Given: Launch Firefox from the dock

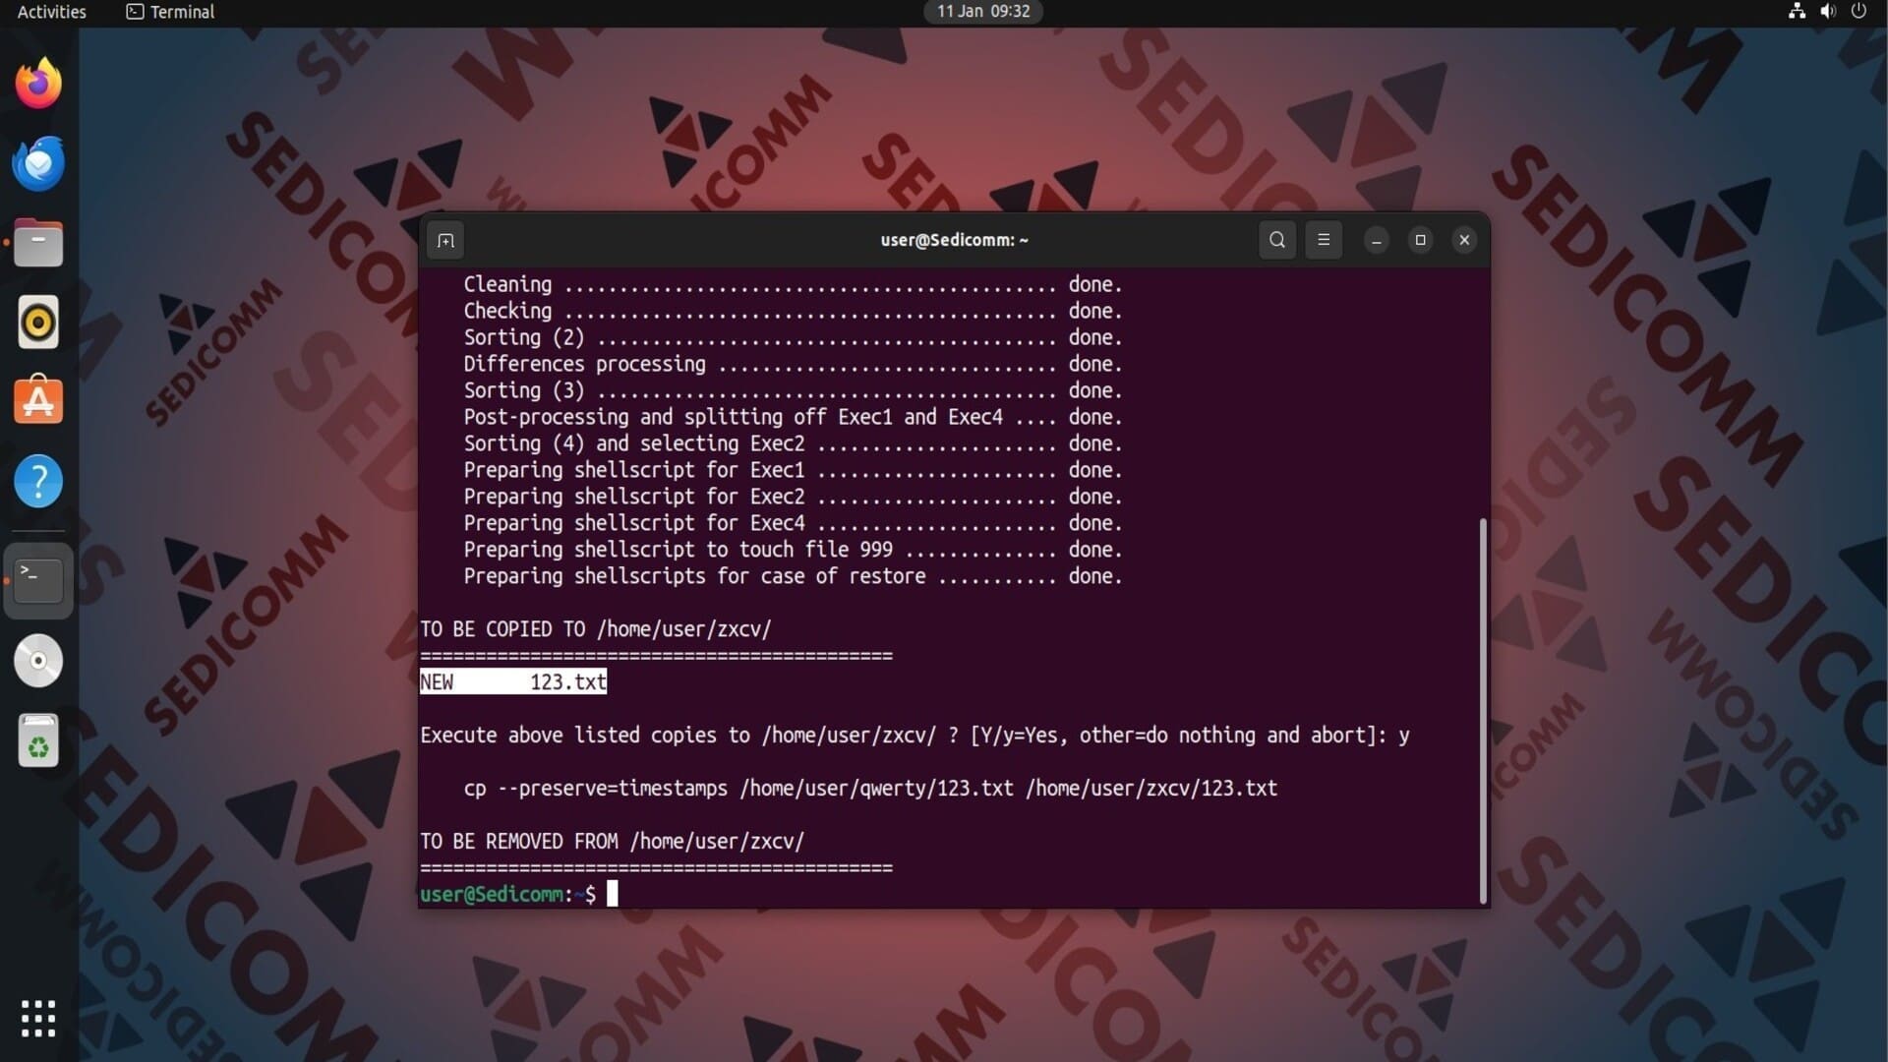Looking at the screenshot, I should (38, 84).
